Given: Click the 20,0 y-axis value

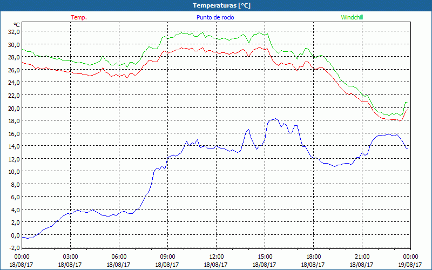Looking at the screenshot, I should [15, 108].
